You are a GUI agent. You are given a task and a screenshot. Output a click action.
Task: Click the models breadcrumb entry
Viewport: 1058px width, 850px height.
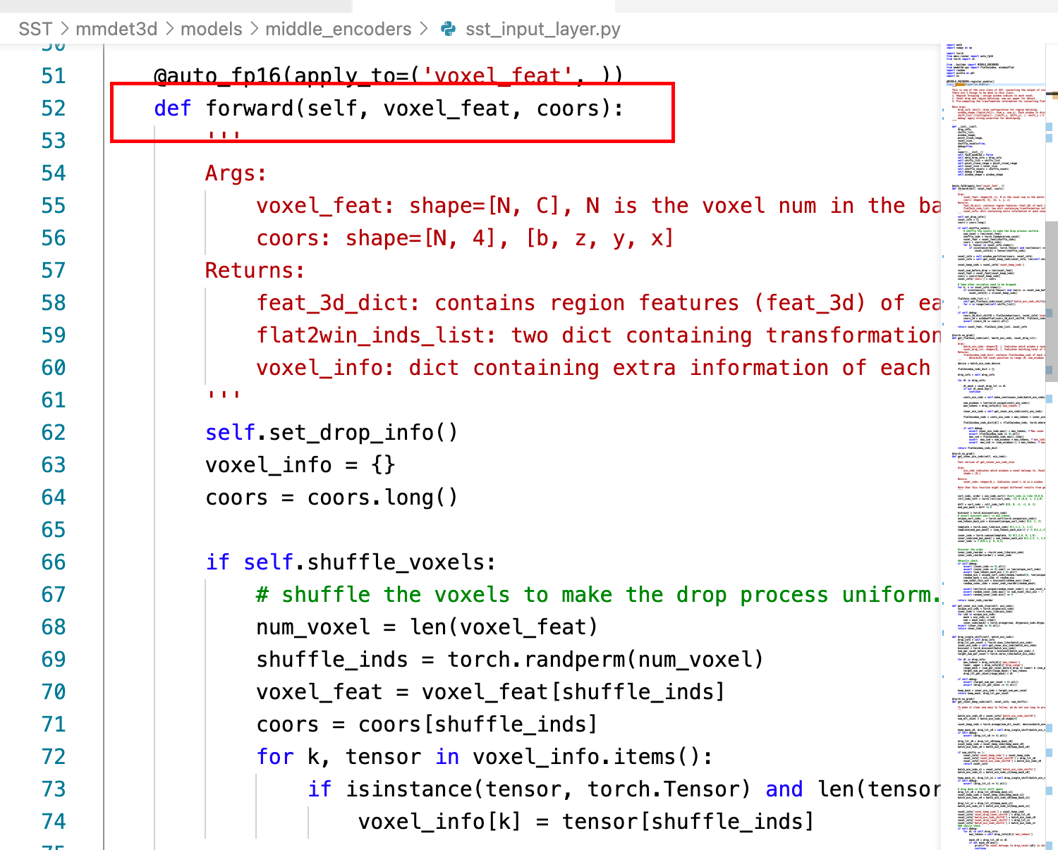pos(210,29)
